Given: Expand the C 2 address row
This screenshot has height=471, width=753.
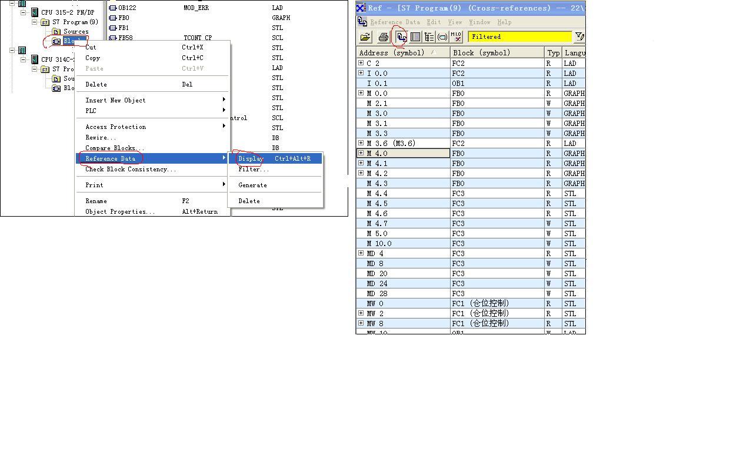Looking at the screenshot, I should click(x=361, y=63).
